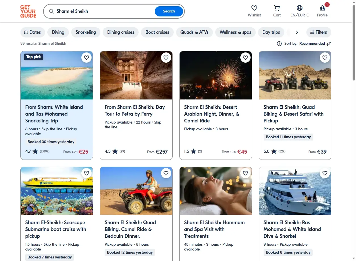Favorite the Day Tour to Petra card
356x261 pixels.
(x=166, y=58)
